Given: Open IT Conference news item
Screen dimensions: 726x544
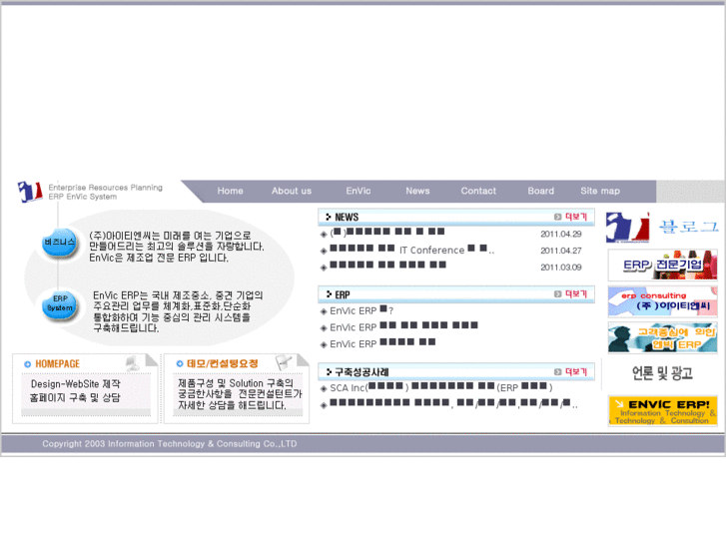Looking at the screenshot, I should 411,250.
